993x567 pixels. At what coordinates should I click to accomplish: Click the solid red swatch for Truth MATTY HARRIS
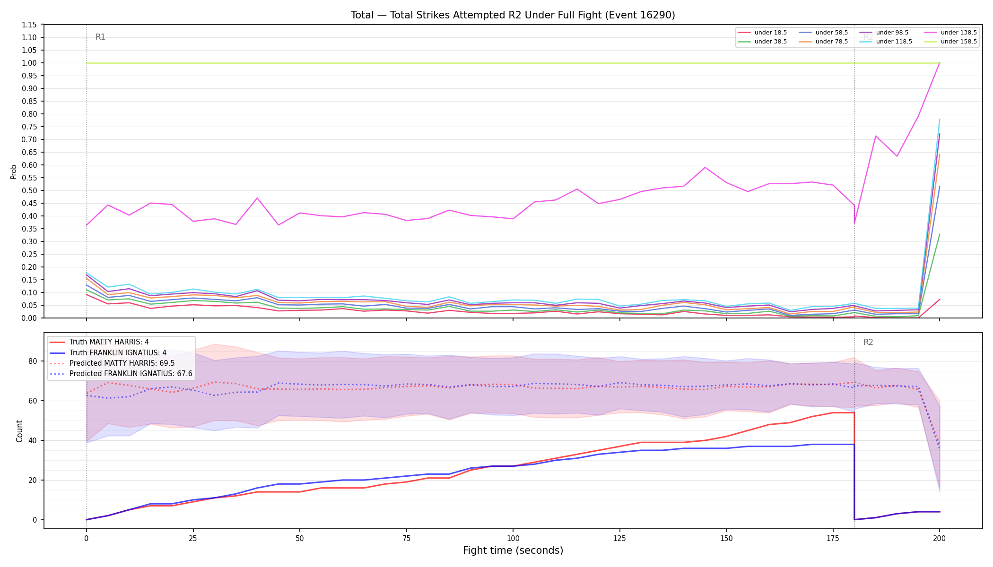tap(57, 342)
